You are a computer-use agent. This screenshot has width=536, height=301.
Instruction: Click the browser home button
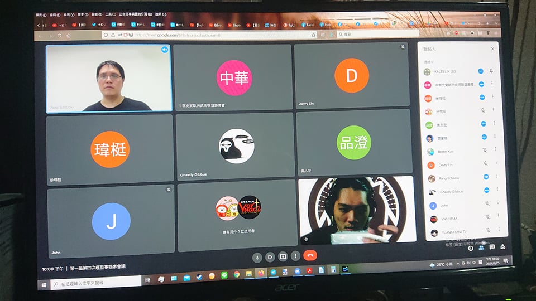(x=68, y=36)
